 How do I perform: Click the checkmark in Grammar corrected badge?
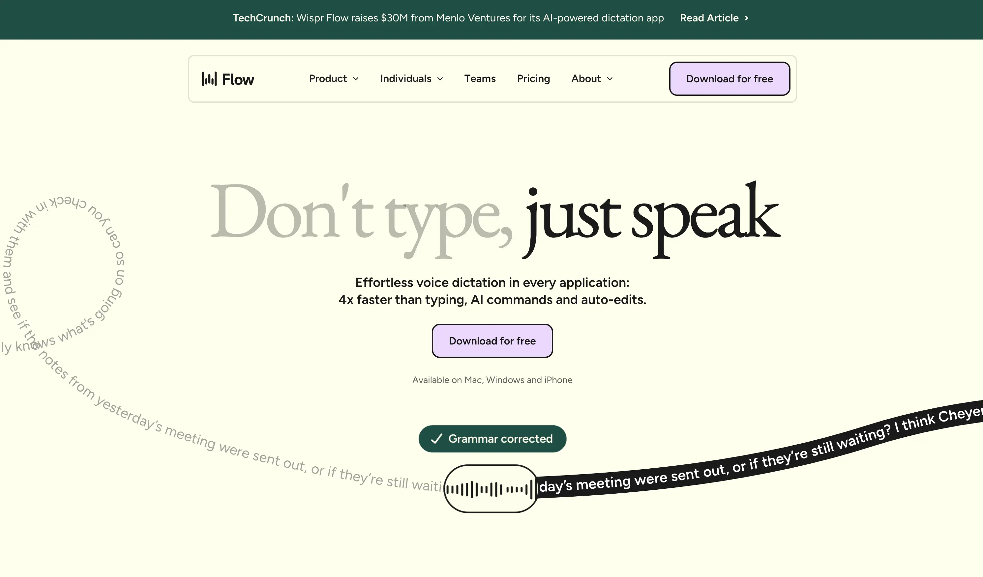coord(436,439)
